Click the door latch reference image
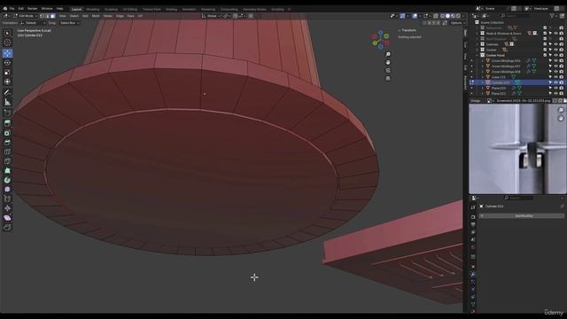The height and width of the screenshot is (319, 567). pos(517,149)
